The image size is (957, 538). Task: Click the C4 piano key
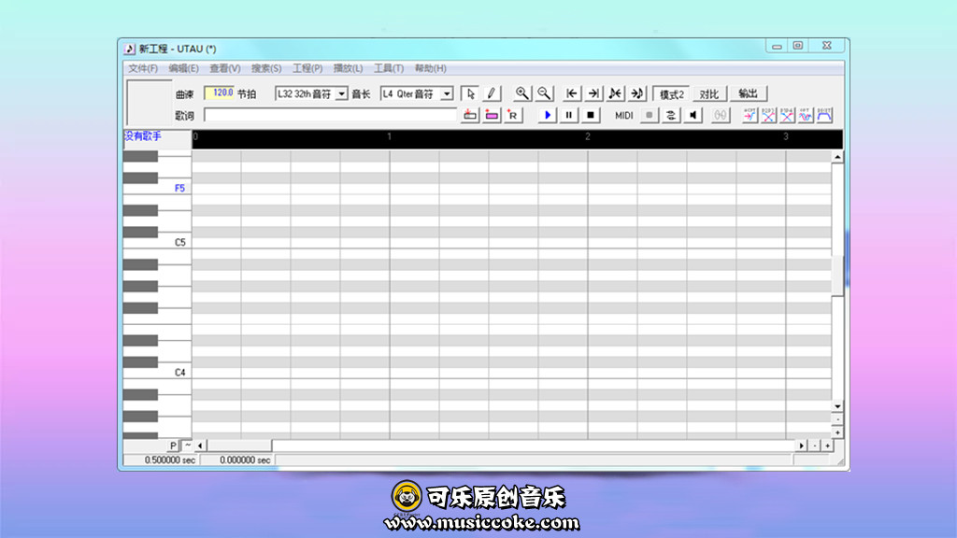157,372
